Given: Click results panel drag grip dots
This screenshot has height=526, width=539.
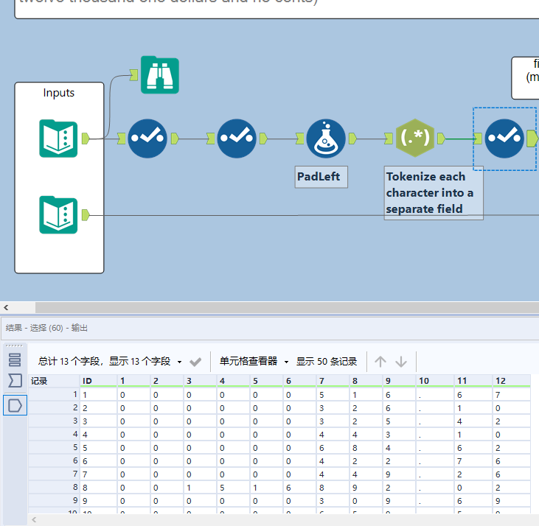Looking at the screenshot, I should click(x=15, y=346).
